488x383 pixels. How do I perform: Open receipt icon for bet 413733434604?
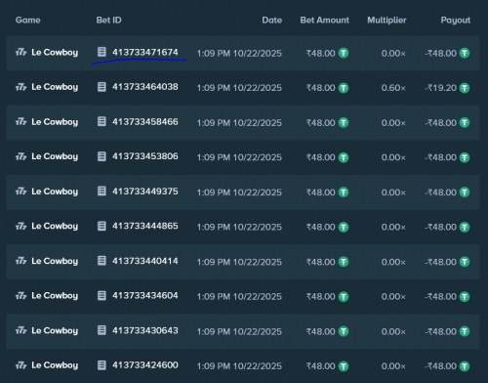[102, 296]
